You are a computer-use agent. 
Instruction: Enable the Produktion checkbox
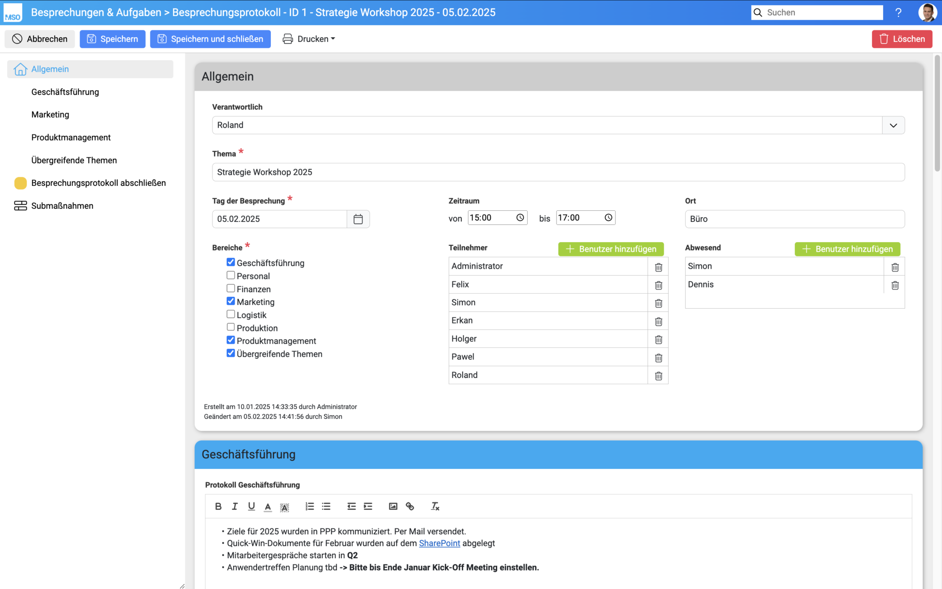point(231,327)
